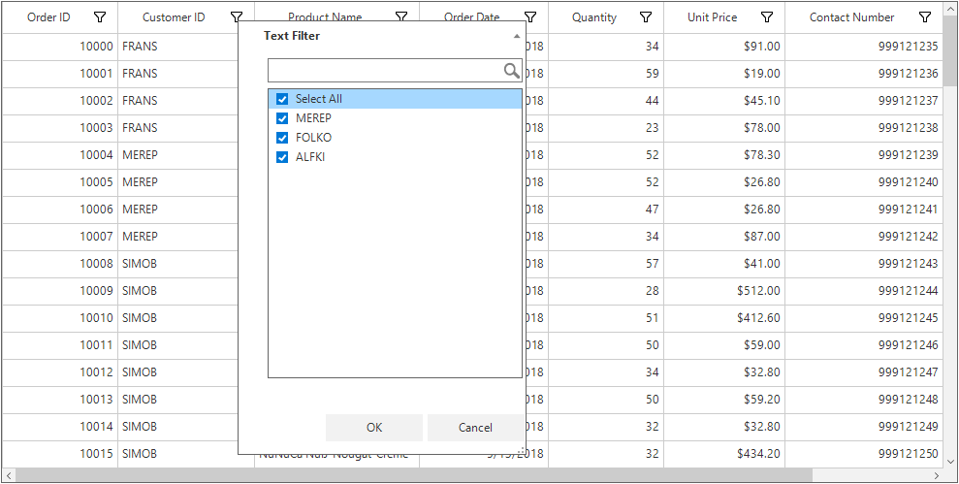
Task: Toggle the Select All checkbox
Action: pos(282,99)
